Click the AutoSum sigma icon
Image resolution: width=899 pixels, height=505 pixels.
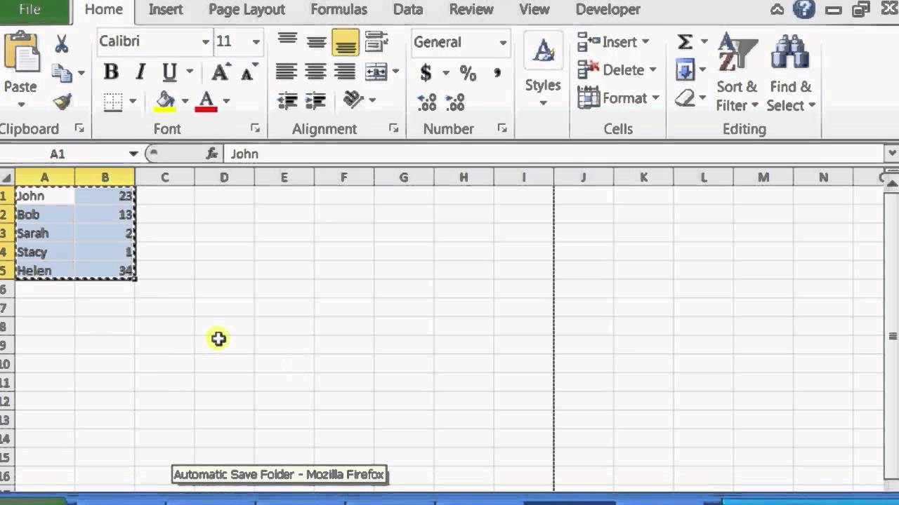[685, 41]
